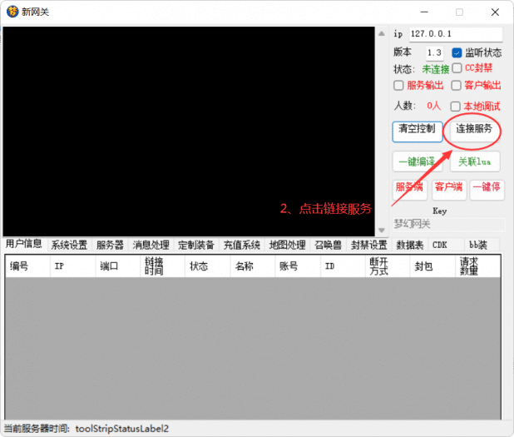Click the 一键编译 button
The image size is (514, 437).
pos(418,161)
